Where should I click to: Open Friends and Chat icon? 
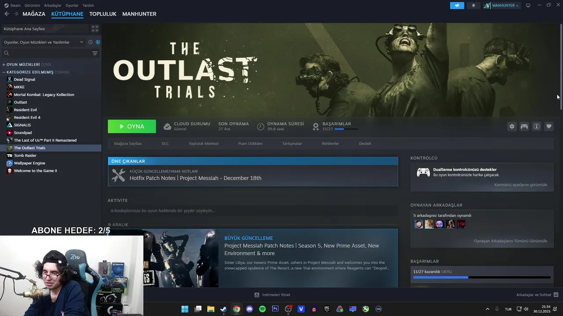pos(556,295)
